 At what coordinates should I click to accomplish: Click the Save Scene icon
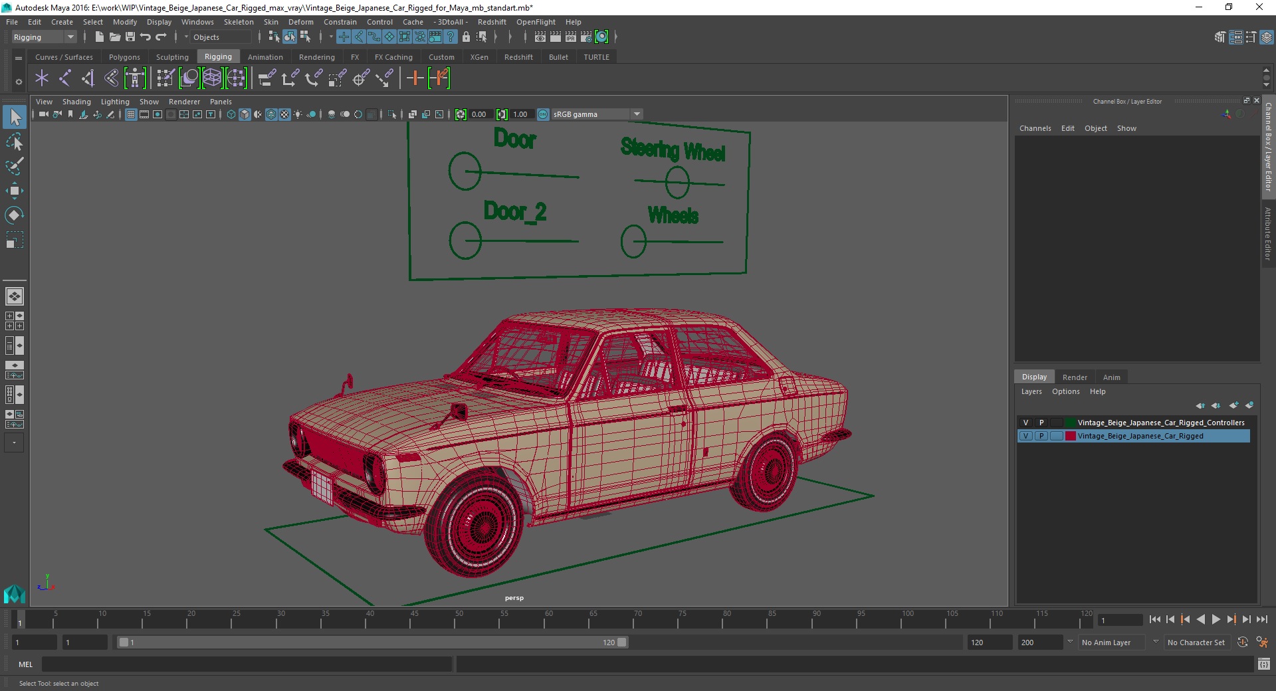pos(130,37)
